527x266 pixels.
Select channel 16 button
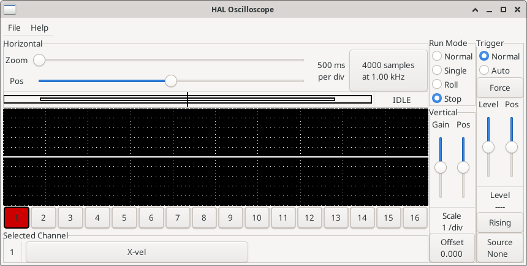[x=415, y=217]
